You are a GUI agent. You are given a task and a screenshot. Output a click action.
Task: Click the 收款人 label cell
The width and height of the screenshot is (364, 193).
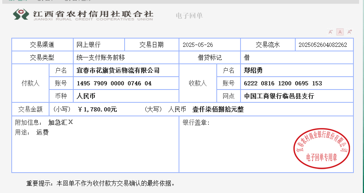pos(198,83)
